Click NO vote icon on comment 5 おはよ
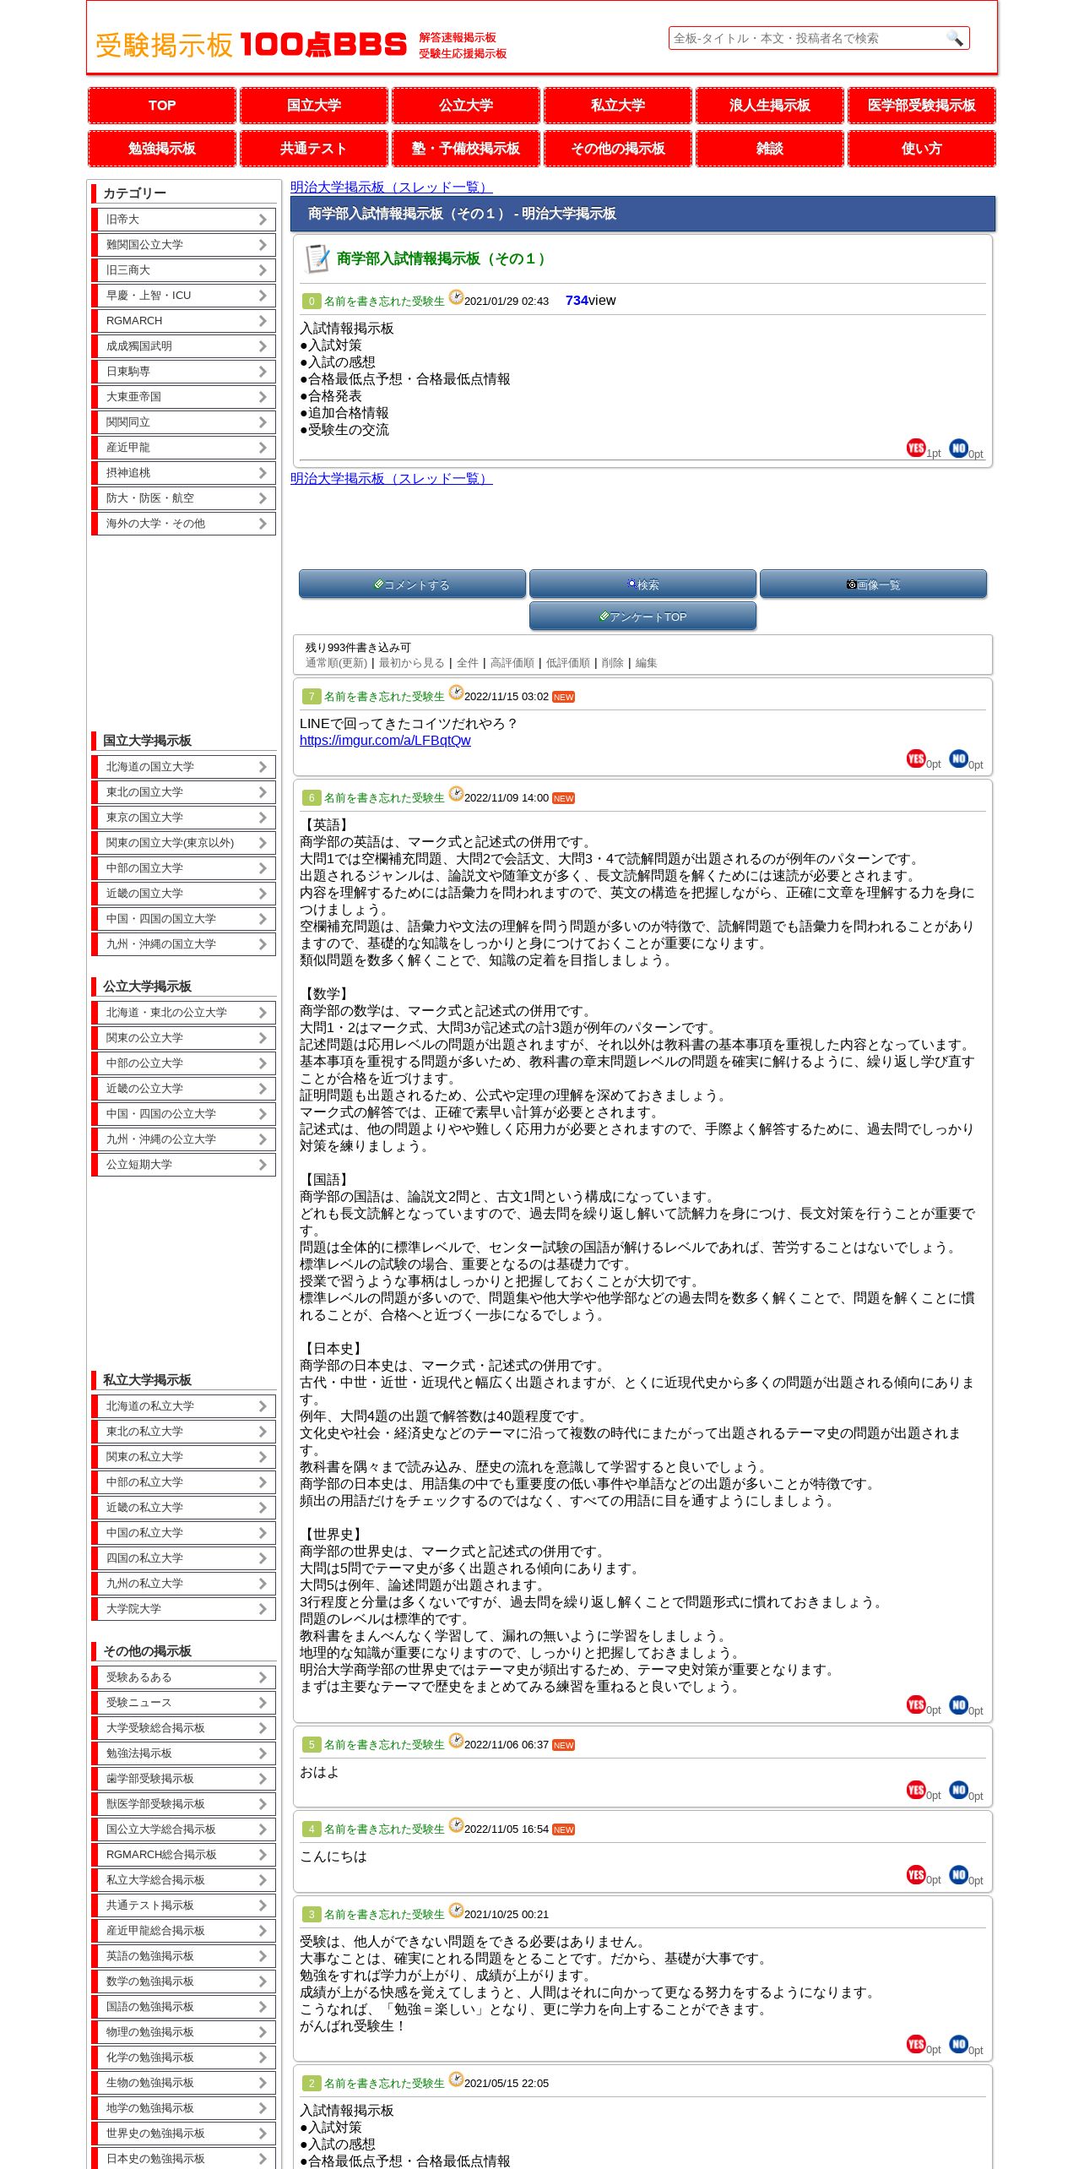 pos(958,1790)
